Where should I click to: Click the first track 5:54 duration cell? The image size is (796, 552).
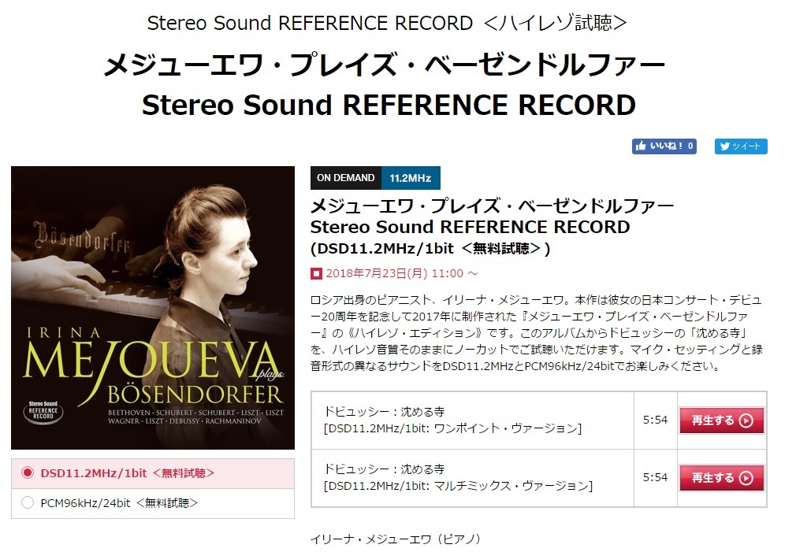pos(656,420)
